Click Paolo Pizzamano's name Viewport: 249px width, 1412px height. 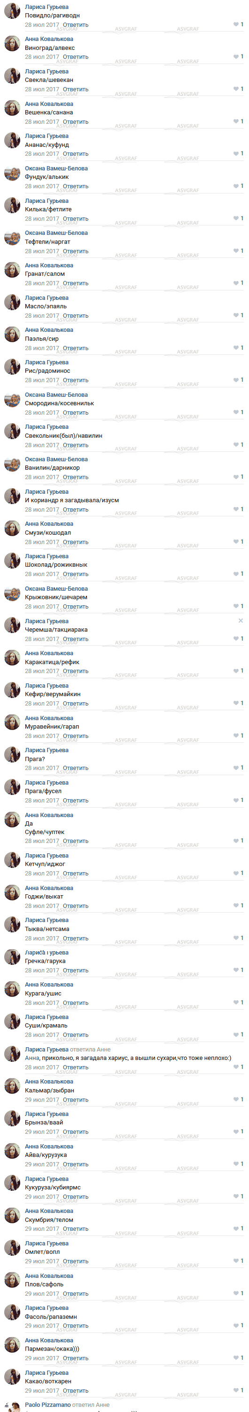pos(47,1405)
